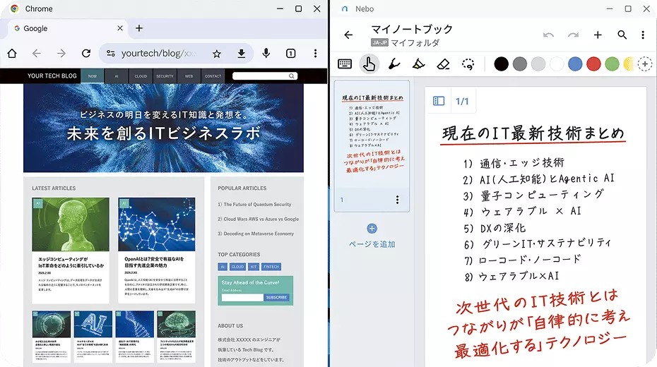This screenshot has width=657, height=367.
Task: Open green head edge computing article thumbnail
Action: [71, 224]
